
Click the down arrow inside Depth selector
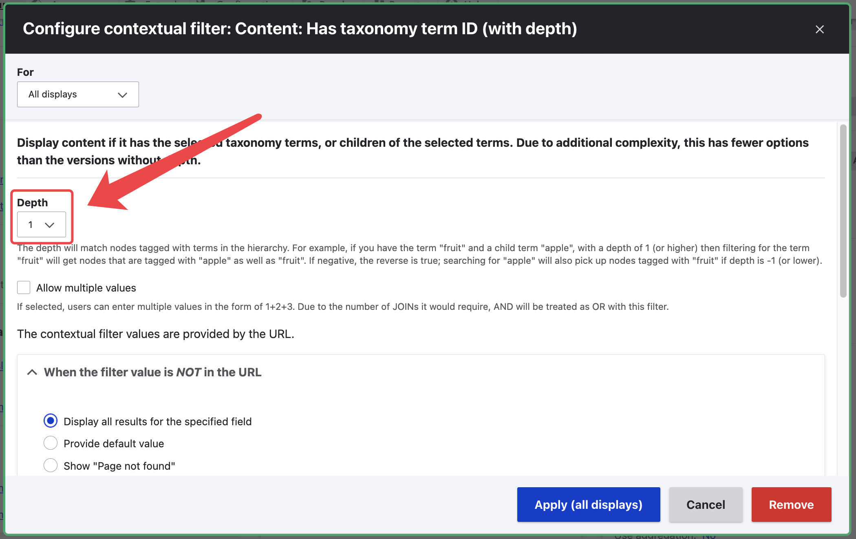tap(50, 225)
